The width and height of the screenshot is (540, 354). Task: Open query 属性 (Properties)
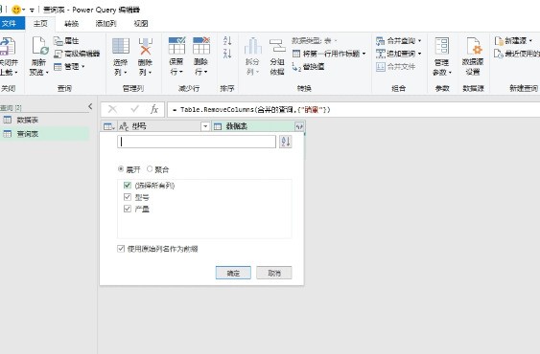click(x=66, y=41)
